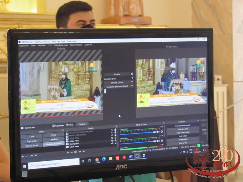Open settings gear for Camera Leitor audio

click(x=162, y=132)
